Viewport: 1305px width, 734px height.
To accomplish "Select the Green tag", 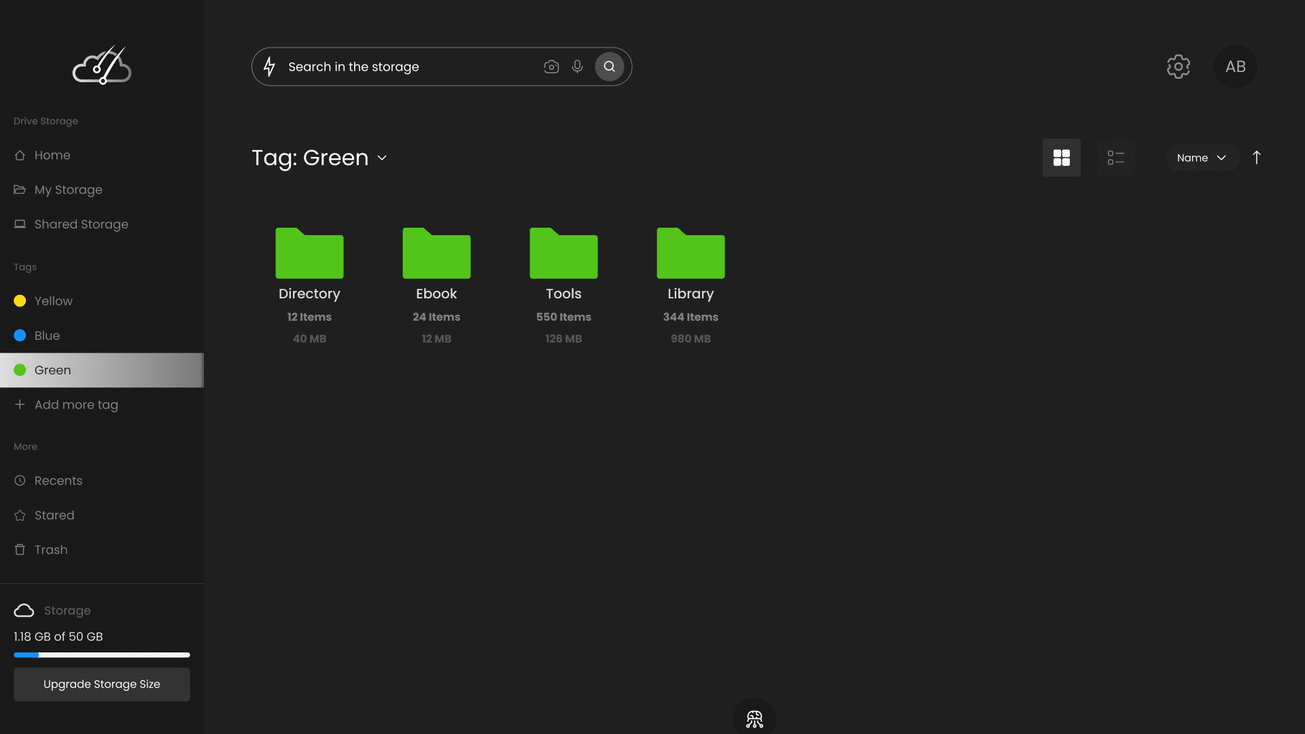I will pyautogui.click(x=102, y=370).
